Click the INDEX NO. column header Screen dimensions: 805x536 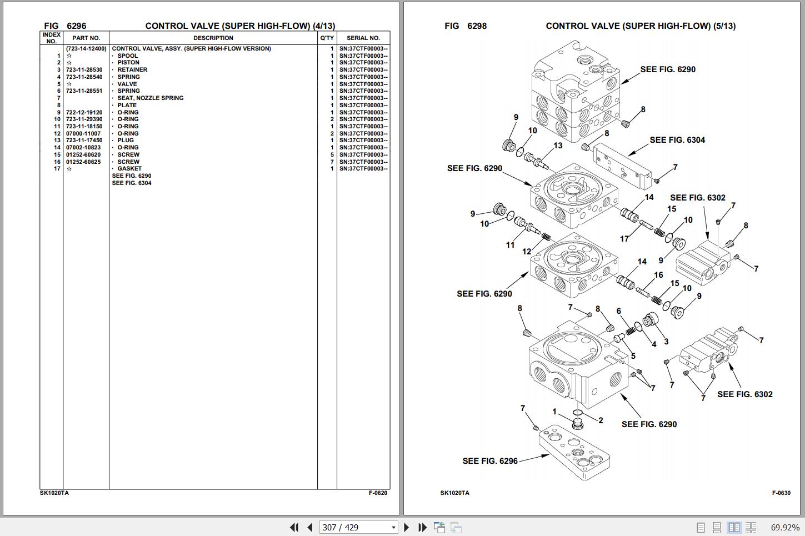click(x=52, y=38)
